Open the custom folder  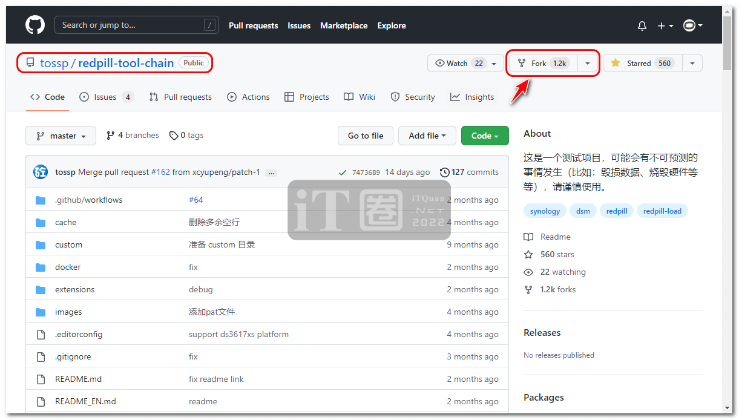(x=68, y=244)
